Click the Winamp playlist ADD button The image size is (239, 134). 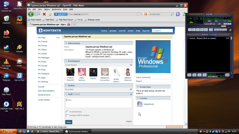pos(189,75)
